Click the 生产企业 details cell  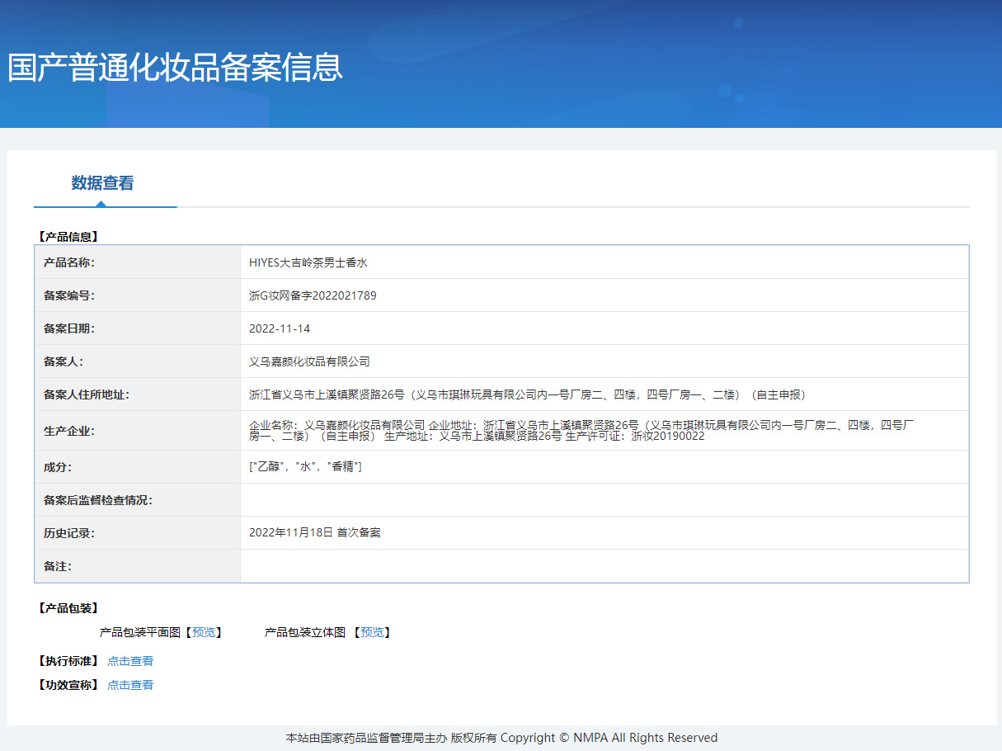point(604,430)
